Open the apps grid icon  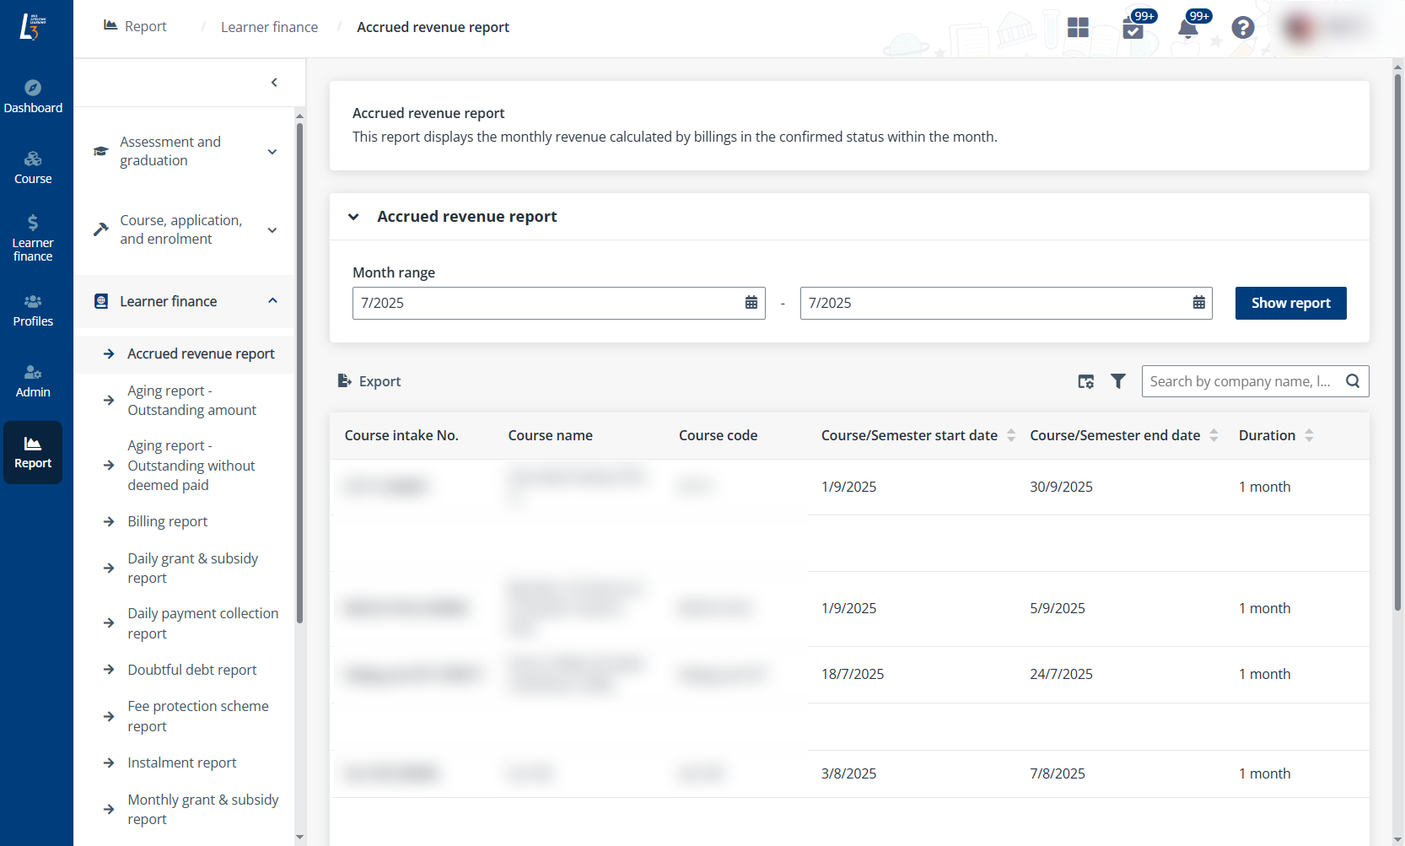click(x=1078, y=28)
